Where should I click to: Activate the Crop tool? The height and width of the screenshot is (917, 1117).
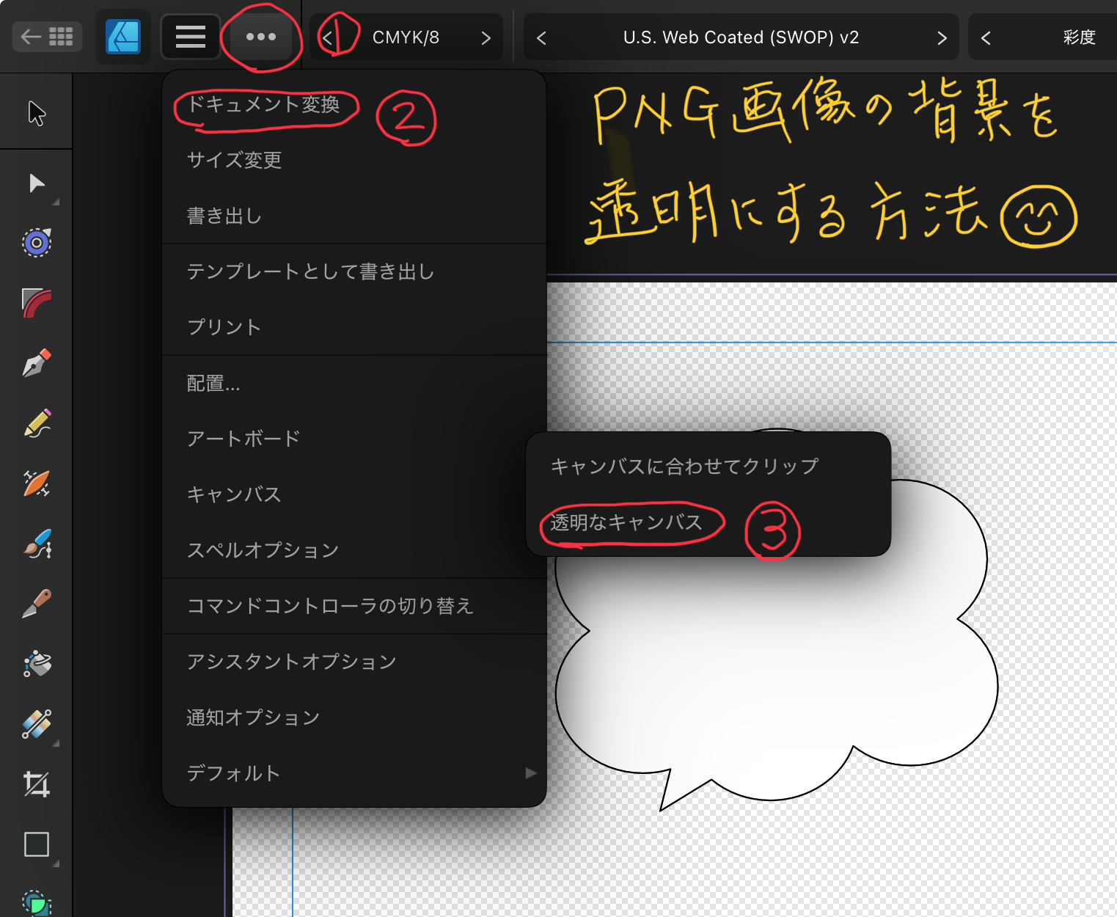click(37, 783)
